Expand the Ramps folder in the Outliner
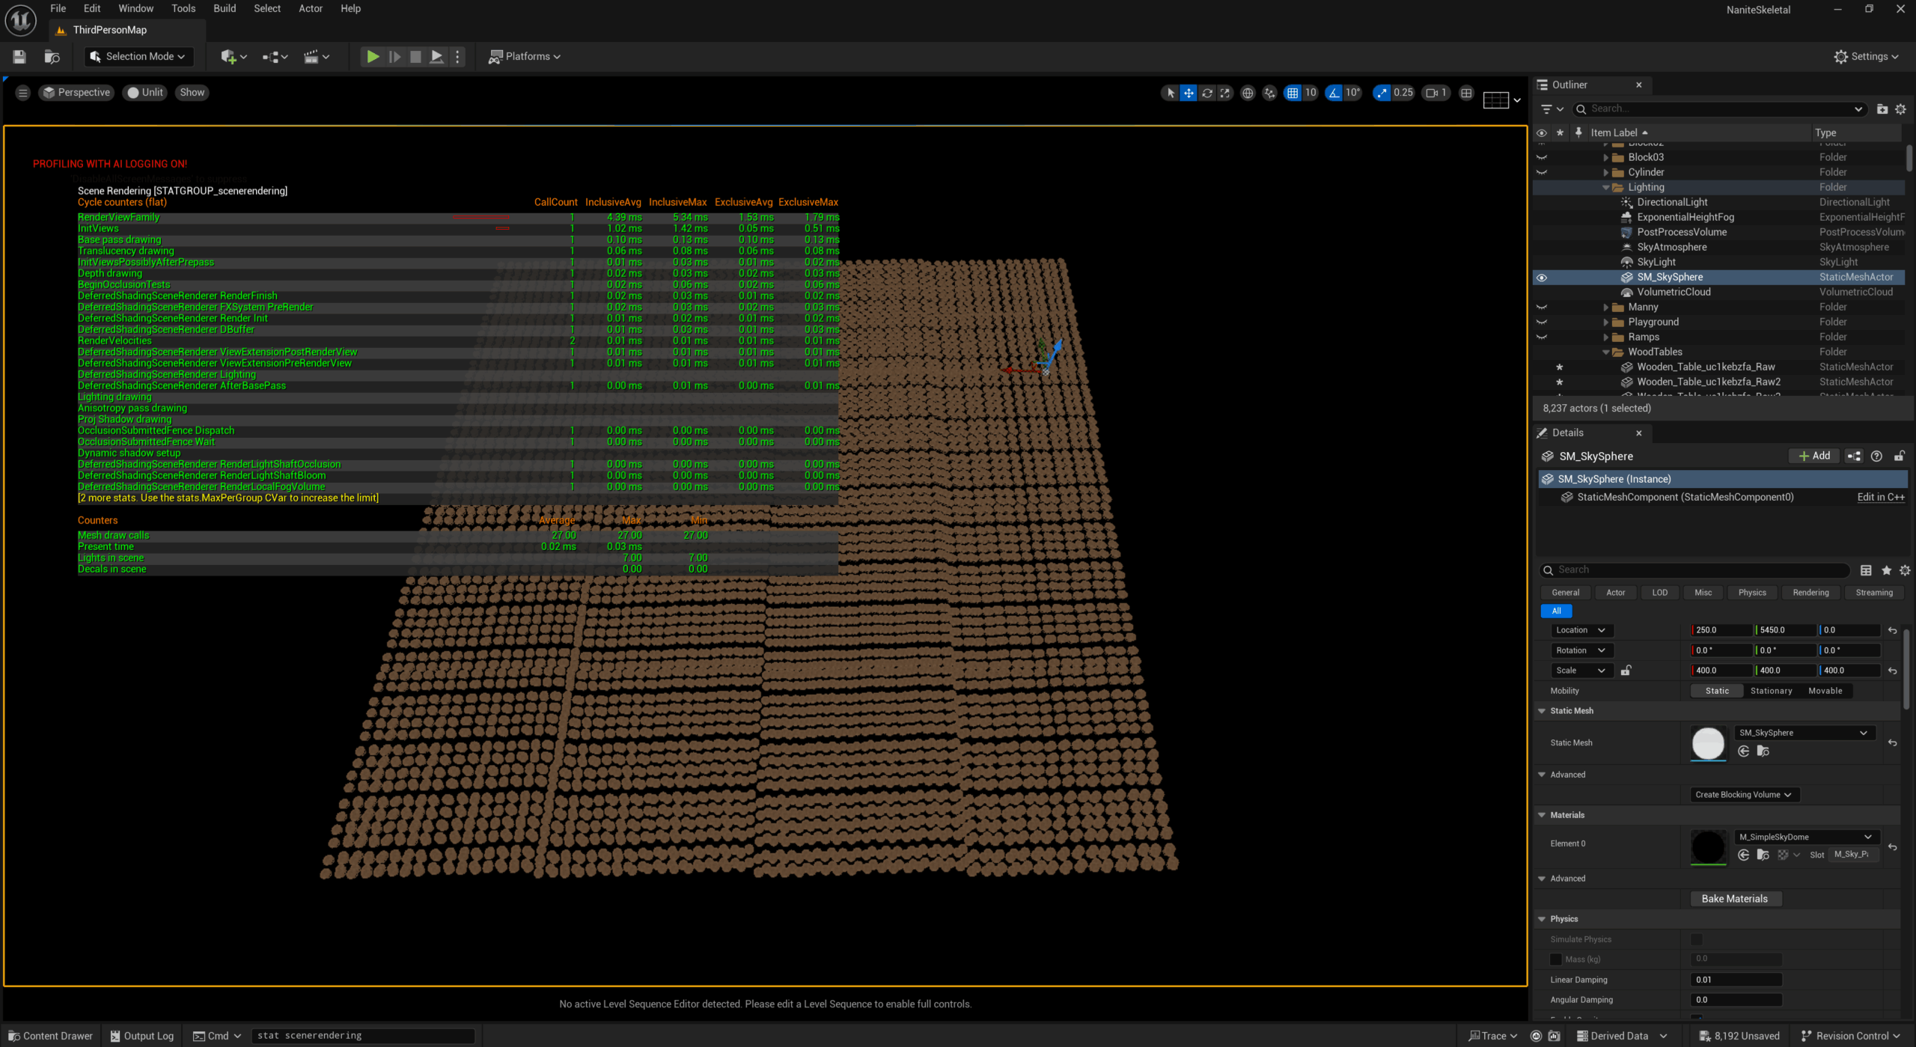The image size is (1916, 1047). [1605, 338]
